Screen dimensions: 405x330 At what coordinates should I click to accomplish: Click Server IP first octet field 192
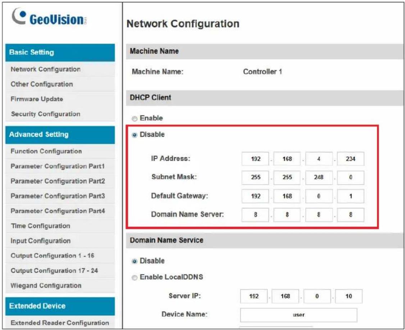(254, 296)
